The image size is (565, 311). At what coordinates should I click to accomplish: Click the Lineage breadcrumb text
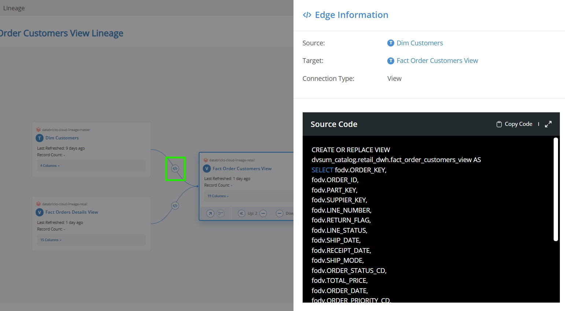(14, 8)
